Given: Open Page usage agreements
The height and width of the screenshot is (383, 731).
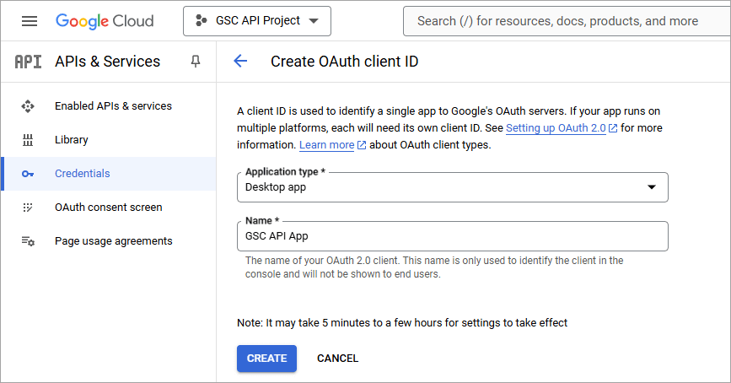Looking at the screenshot, I should [114, 241].
